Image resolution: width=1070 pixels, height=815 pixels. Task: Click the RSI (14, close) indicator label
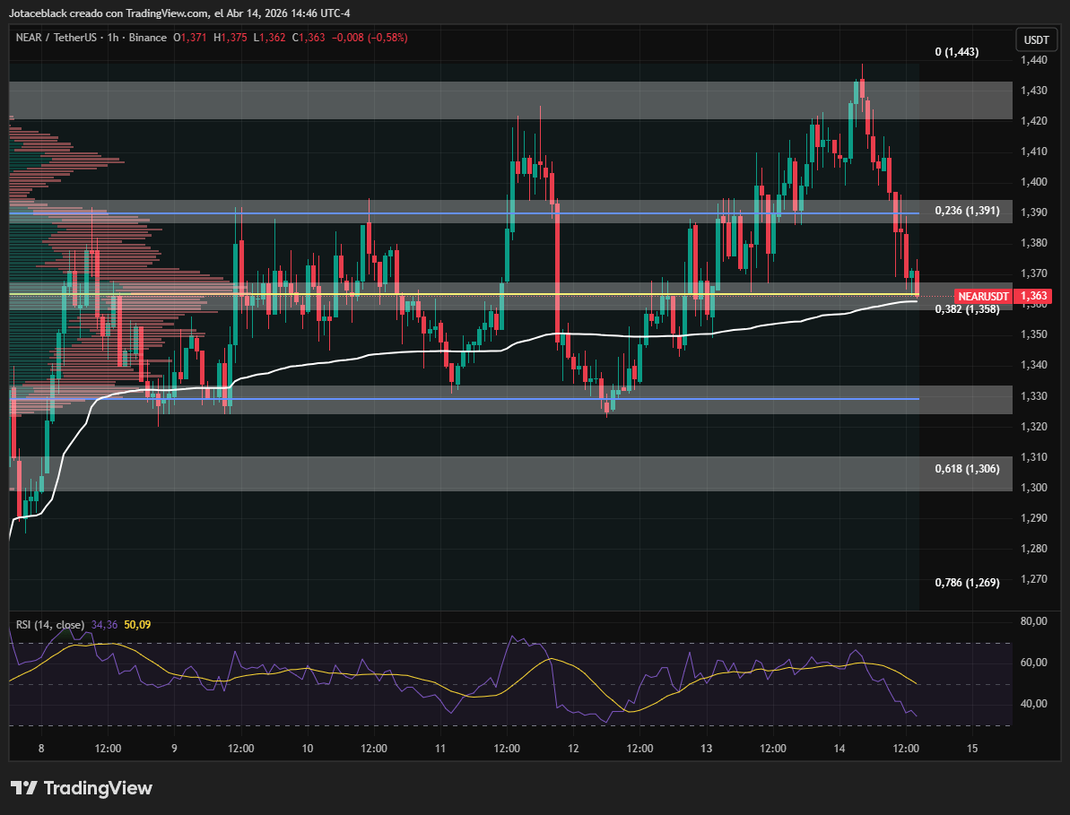point(50,624)
